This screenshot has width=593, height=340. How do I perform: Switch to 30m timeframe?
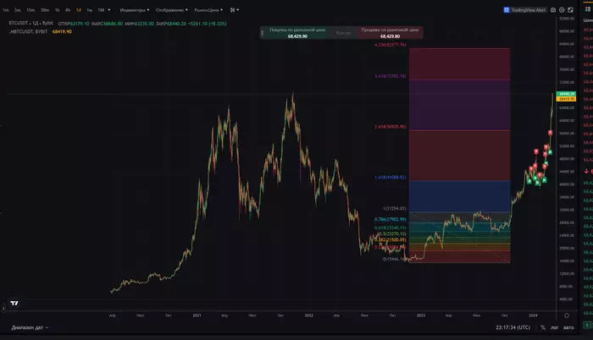[x=45, y=10]
